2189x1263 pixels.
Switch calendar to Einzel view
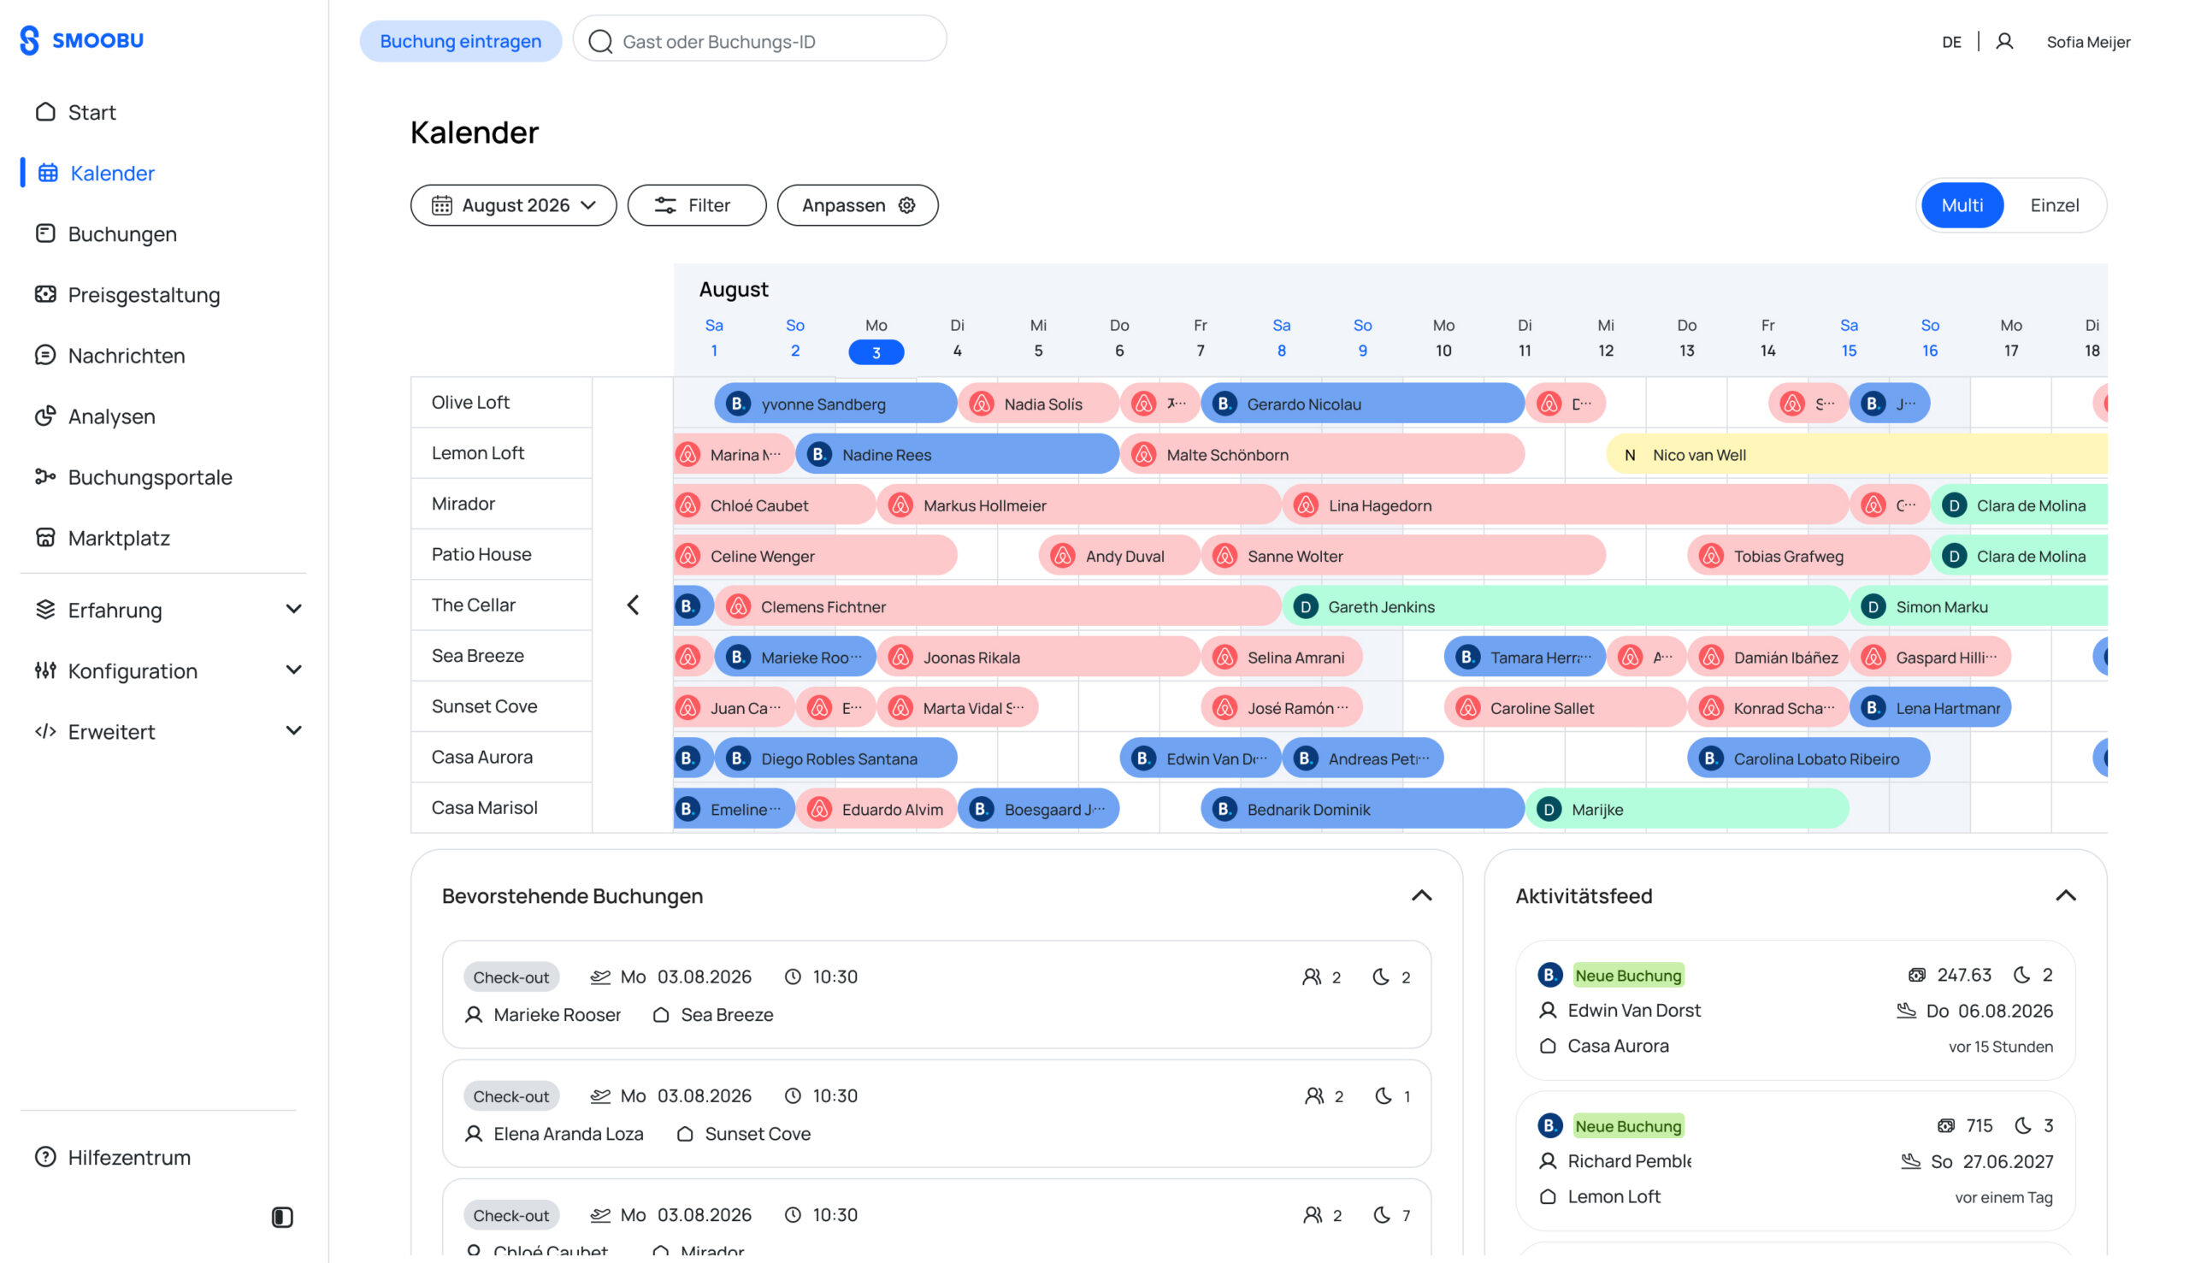2055,205
